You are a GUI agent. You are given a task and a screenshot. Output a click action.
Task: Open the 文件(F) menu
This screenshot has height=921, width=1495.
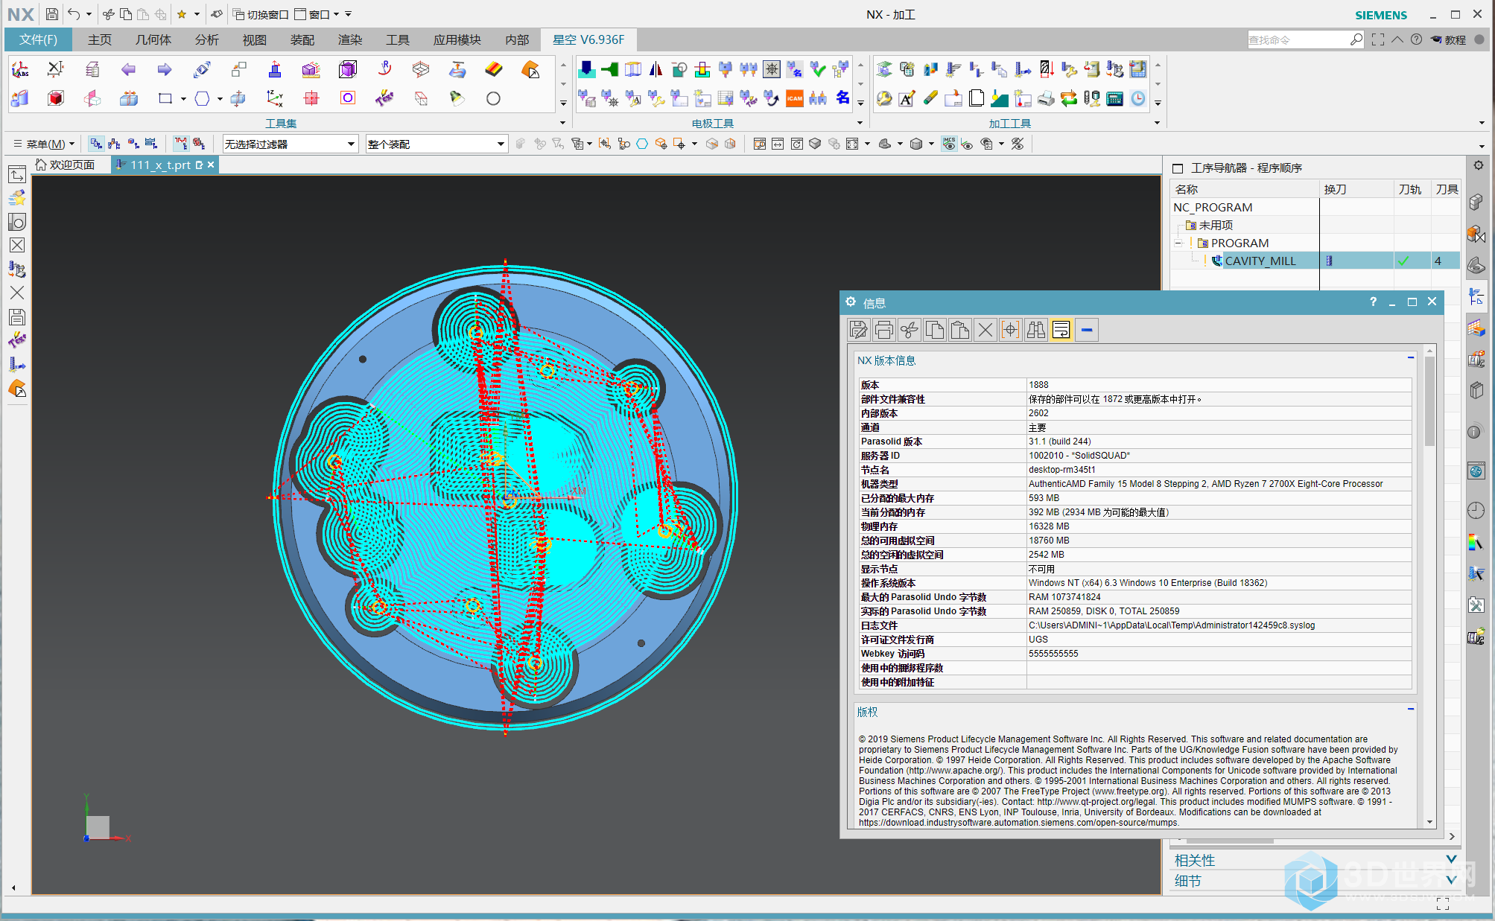[x=38, y=39]
